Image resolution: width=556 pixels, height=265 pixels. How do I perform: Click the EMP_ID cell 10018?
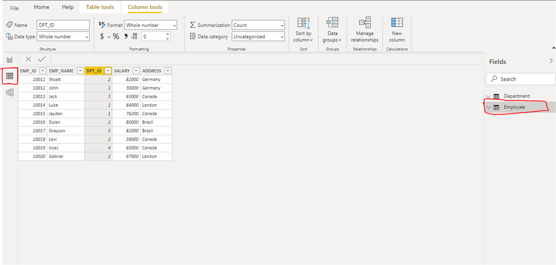pos(33,139)
